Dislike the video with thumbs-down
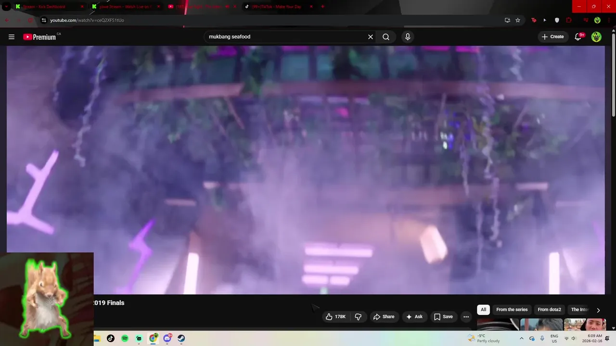 [358, 317]
